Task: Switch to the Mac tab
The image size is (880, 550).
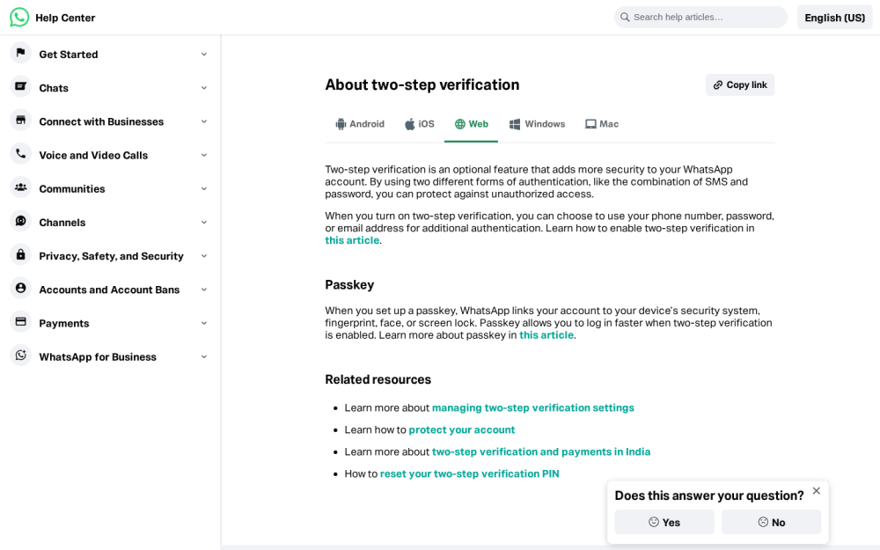Action: [602, 124]
